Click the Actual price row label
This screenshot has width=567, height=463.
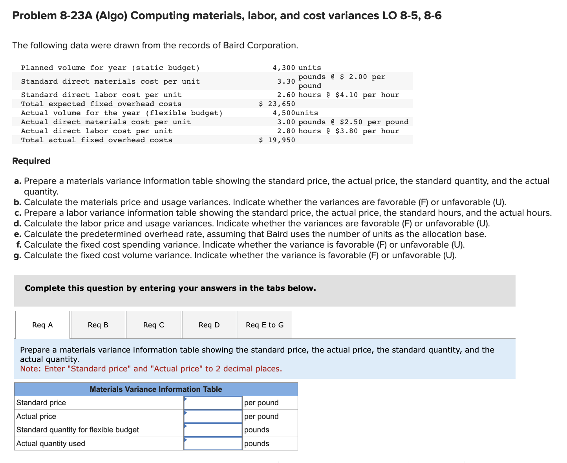(36, 416)
